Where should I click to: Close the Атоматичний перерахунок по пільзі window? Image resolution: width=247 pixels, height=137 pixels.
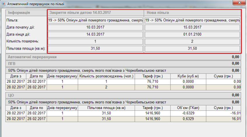pos(239,3)
